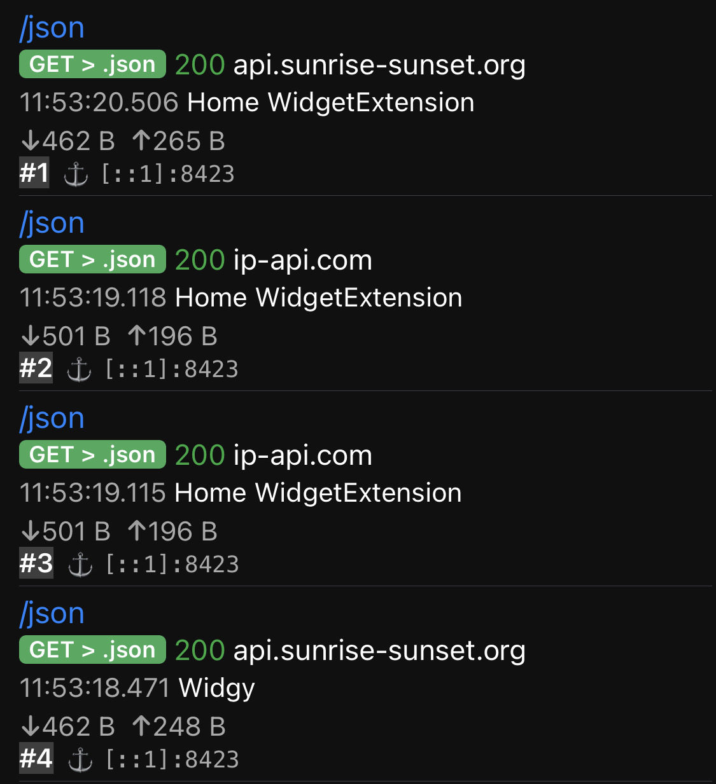Click anchor icon in request #1
The height and width of the screenshot is (784, 716).
point(76,174)
